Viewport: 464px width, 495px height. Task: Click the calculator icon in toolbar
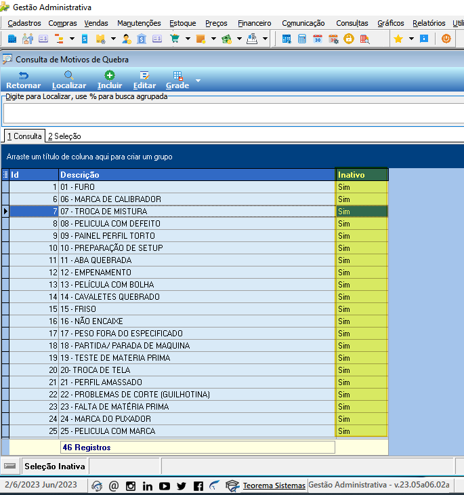coord(302,39)
